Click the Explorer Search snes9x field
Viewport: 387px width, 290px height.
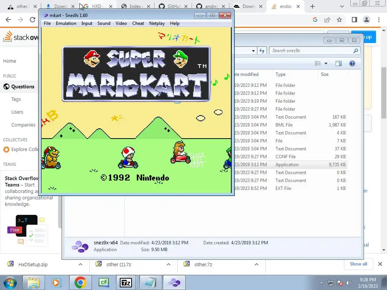pos(311,51)
